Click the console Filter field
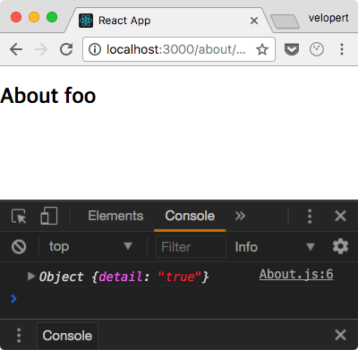Image resolution: width=358 pixels, height=350 pixels. pyautogui.click(x=191, y=247)
